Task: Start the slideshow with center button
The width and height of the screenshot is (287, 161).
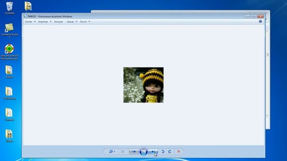Action: [x=143, y=152]
